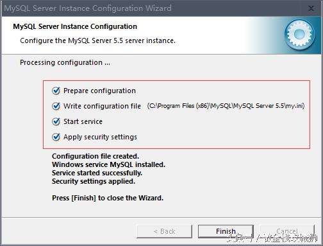Click the my.ini file path text
323x246 pixels.
click(226, 106)
